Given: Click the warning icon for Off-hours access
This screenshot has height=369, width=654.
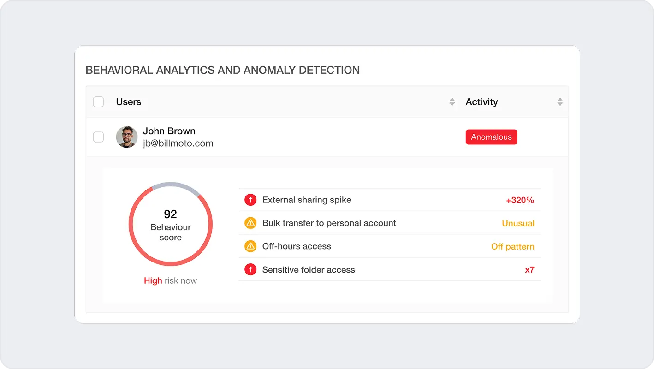Looking at the screenshot, I should (250, 246).
